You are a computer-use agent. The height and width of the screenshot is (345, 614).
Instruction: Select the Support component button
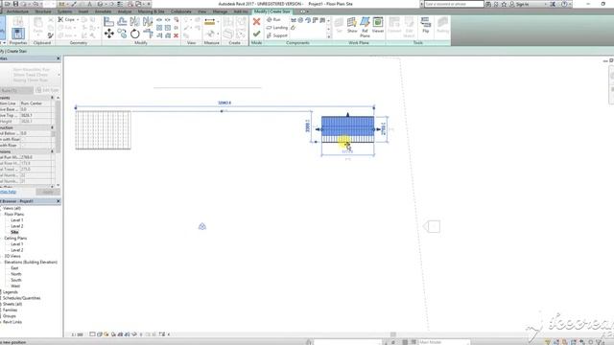click(x=277, y=35)
